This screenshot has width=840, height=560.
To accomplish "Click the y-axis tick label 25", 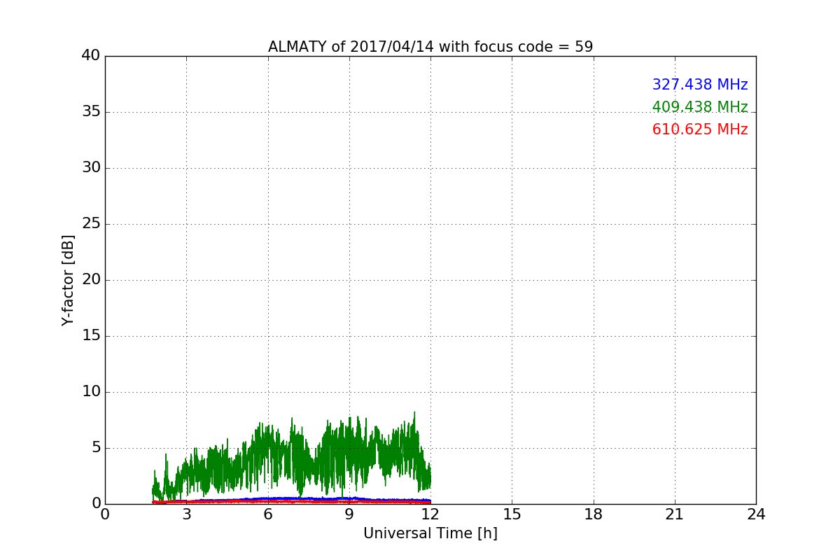I will coord(91,224).
